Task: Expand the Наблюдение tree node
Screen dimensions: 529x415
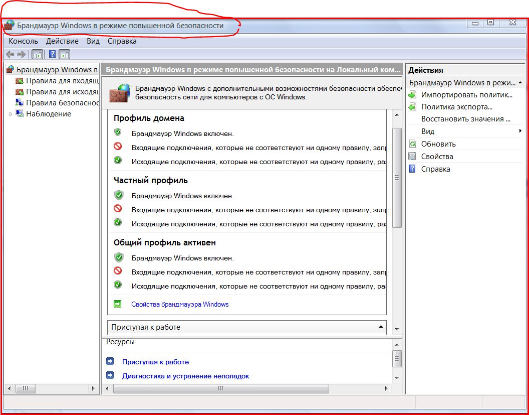Action: pos(11,114)
